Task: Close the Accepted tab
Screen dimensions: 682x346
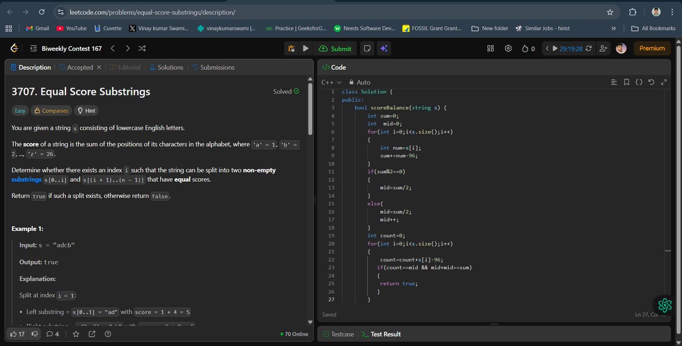Action: (x=99, y=68)
